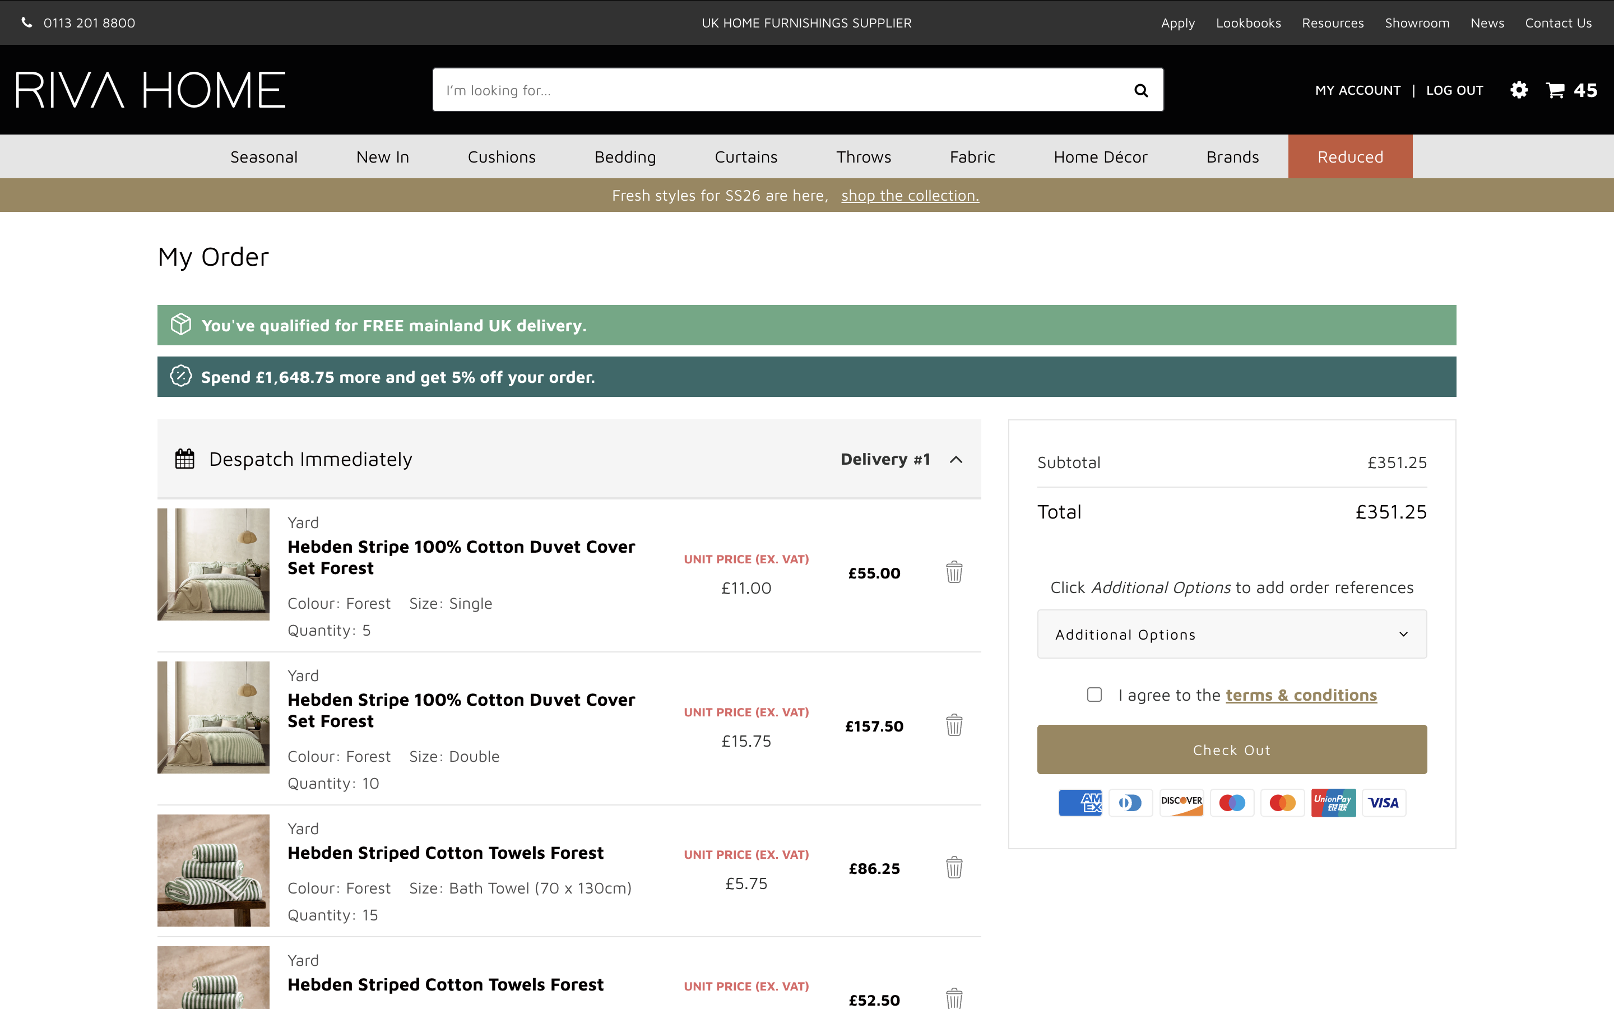This screenshot has width=1614, height=1009.
Task: Open Bath Towel product thumbnail
Action: 214,869
